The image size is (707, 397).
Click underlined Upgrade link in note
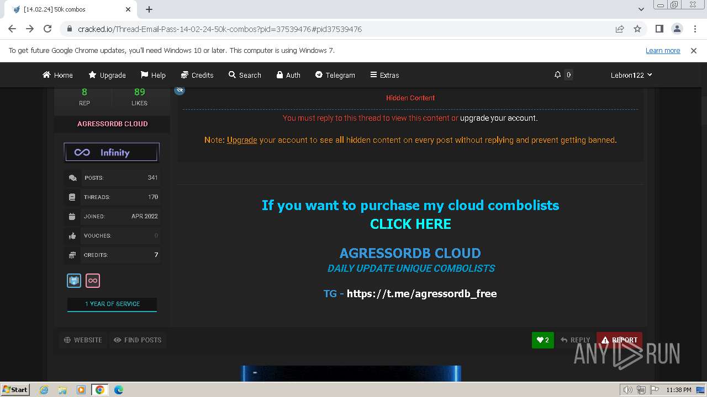[x=242, y=140]
